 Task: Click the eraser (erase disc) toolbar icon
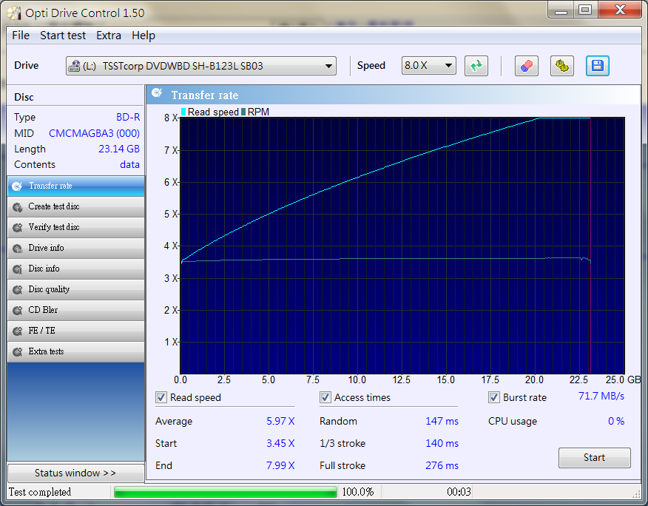[527, 66]
